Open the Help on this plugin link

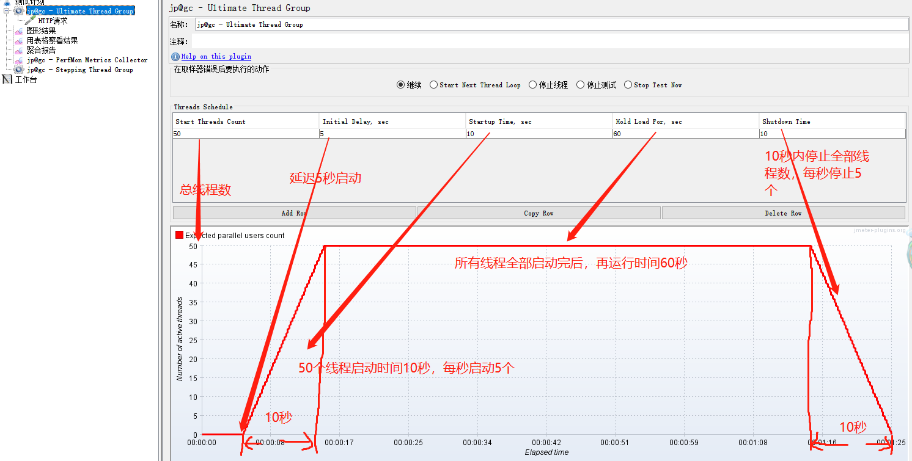(x=216, y=57)
